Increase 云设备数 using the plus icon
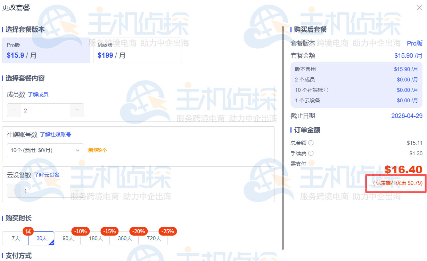Image resolution: width=427 pixels, height=261 pixels. point(76,190)
